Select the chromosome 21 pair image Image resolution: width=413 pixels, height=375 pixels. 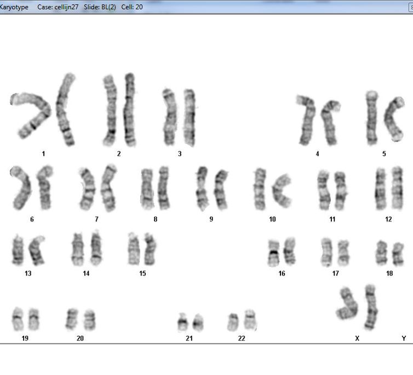191,322
